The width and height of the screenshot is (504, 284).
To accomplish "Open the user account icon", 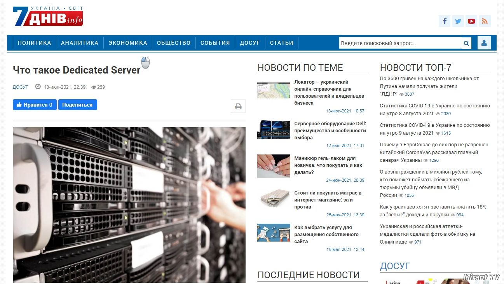I will [x=484, y=43].
